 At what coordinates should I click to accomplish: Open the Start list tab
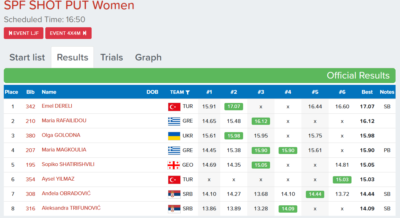coord(27,57)
